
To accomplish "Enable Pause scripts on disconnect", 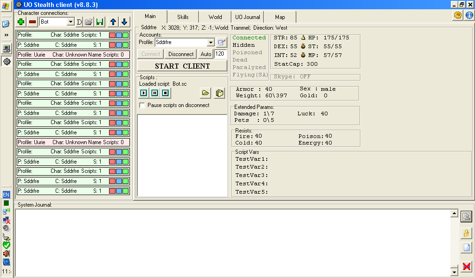I will click(143, 106).
